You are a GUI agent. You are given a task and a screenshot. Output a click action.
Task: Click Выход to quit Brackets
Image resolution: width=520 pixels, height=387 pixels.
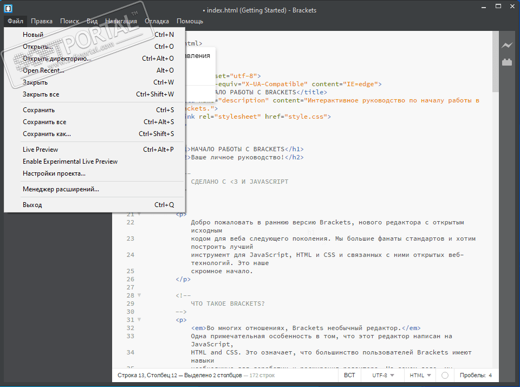click(32, 205)
